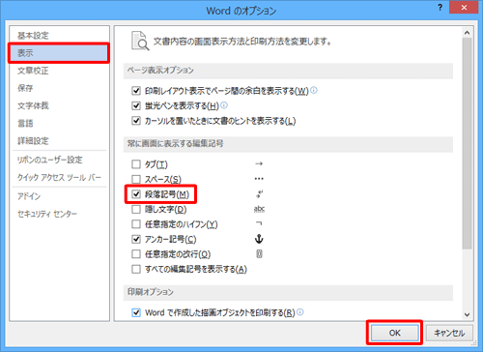Toggle カーソルを置いたときに文書のヒントを表示する checkbox

[x=136, y=121]
